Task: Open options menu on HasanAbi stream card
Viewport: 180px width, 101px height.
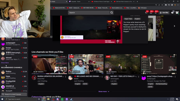Action: [x=66, y=77]
